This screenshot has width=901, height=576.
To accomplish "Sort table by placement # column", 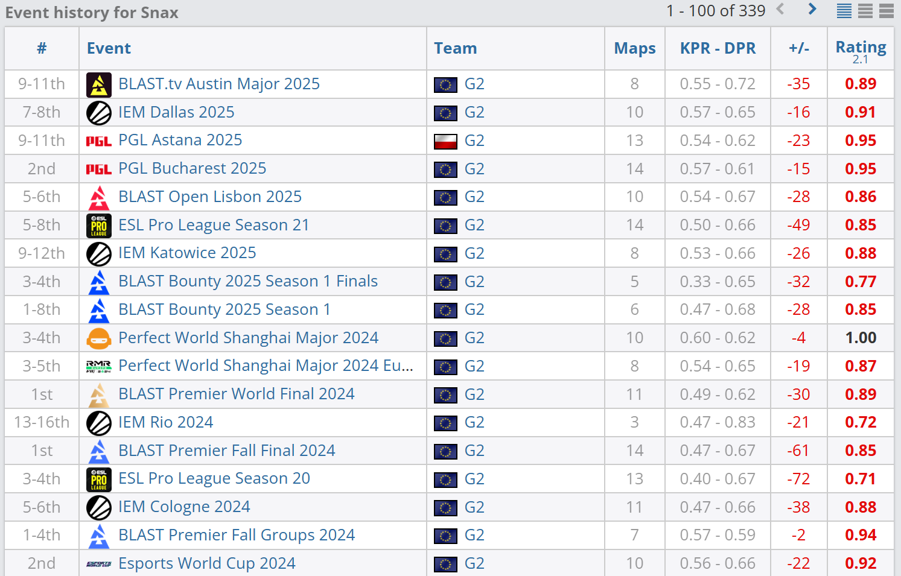I will tap(42, 48).
